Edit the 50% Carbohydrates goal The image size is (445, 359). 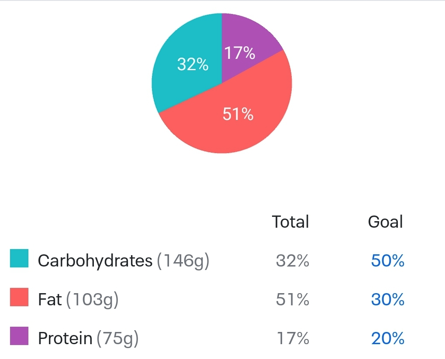[x=388, y=261]
